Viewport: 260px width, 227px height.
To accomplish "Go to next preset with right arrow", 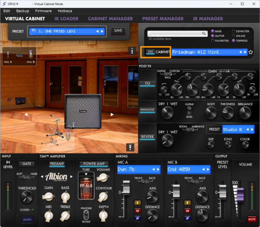I will tap(102, 31).
